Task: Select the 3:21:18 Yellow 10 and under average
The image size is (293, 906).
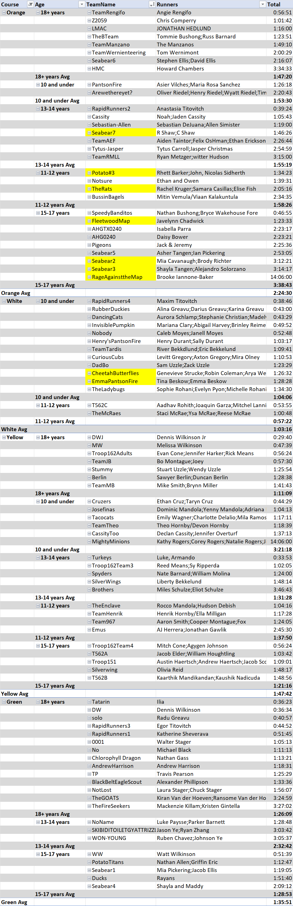Action: click(x=279, y=549)
